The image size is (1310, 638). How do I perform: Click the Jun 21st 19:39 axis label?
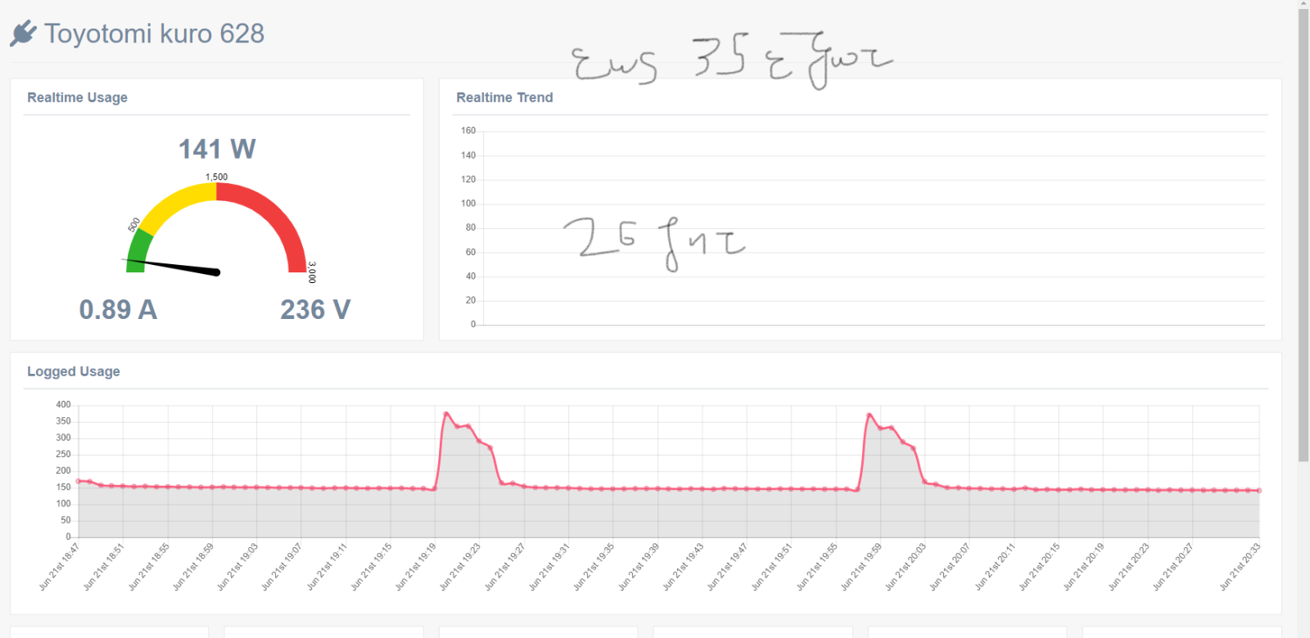(638, 566)
